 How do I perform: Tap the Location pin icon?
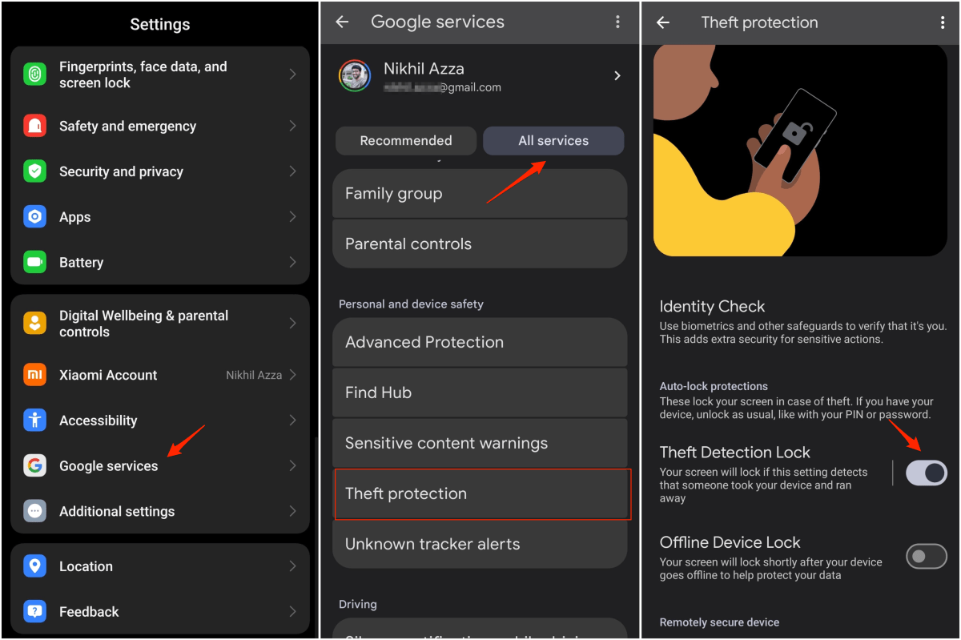34,566
